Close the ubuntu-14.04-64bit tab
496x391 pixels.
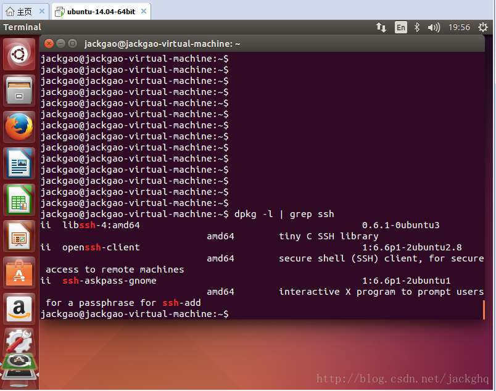[x=143, y=11]
